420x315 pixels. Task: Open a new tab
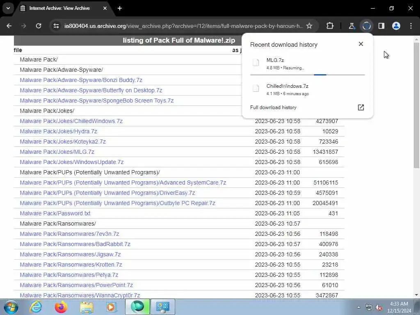point(120,8)
